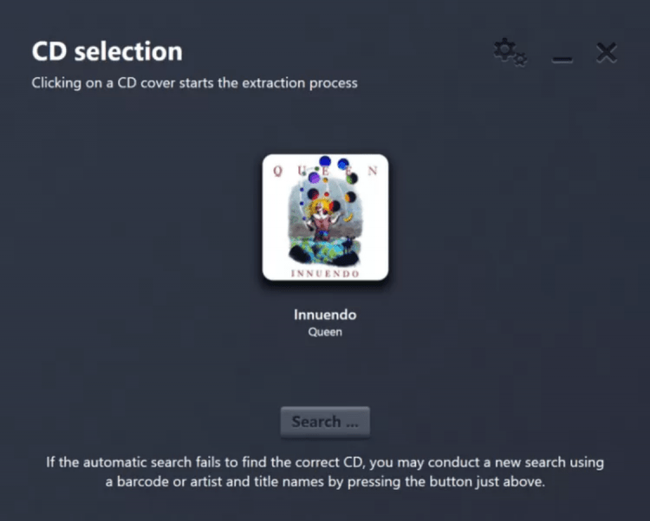Click the extraction process instruction subtitle

click(194, 83)
